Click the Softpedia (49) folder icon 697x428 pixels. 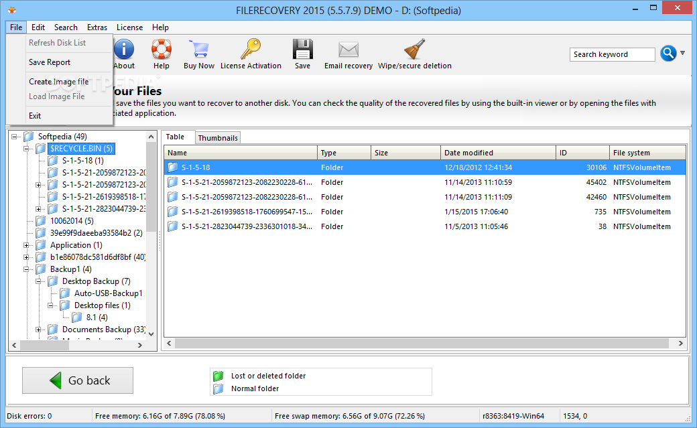[x=29, y=137]
